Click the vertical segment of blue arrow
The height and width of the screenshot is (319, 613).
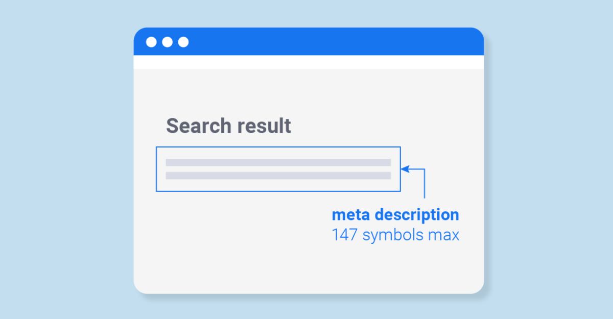point(425,183)
